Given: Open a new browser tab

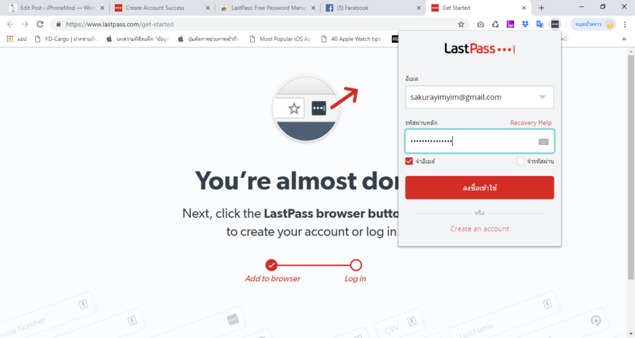Looking at the screenshot, I should (541, 7).
